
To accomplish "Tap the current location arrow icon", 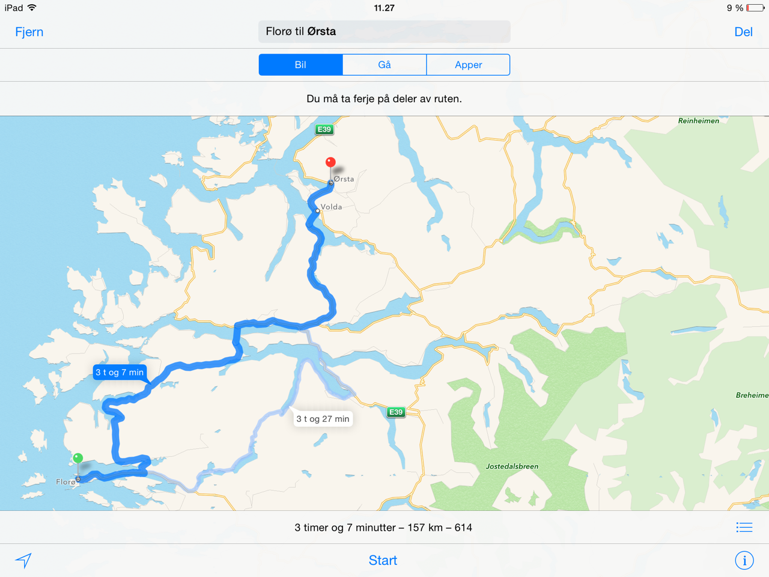I will click(23, 560).
